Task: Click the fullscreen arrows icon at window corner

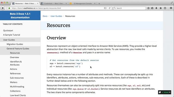Action: (x=172, y=3)
